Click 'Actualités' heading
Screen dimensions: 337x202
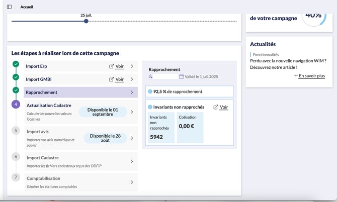click(x=263, y=44)
